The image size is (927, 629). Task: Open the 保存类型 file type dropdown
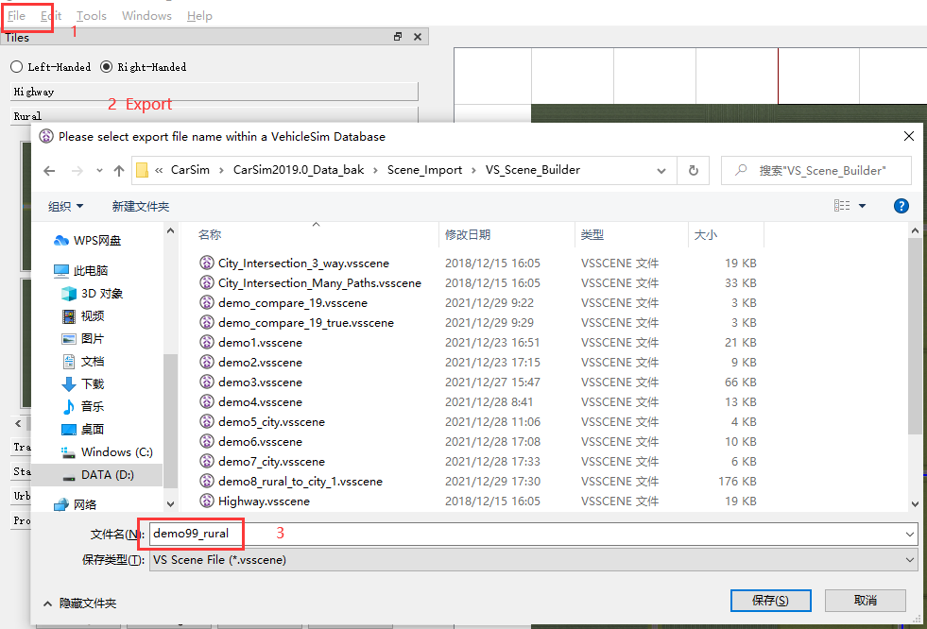533,560
